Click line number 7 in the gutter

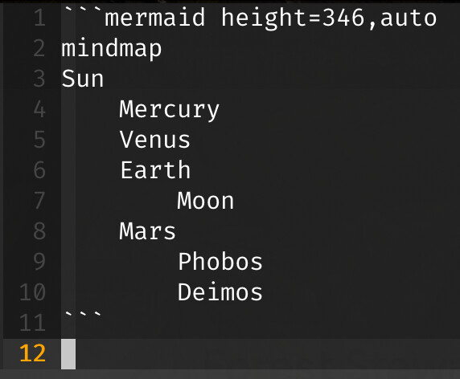point(39,201)
